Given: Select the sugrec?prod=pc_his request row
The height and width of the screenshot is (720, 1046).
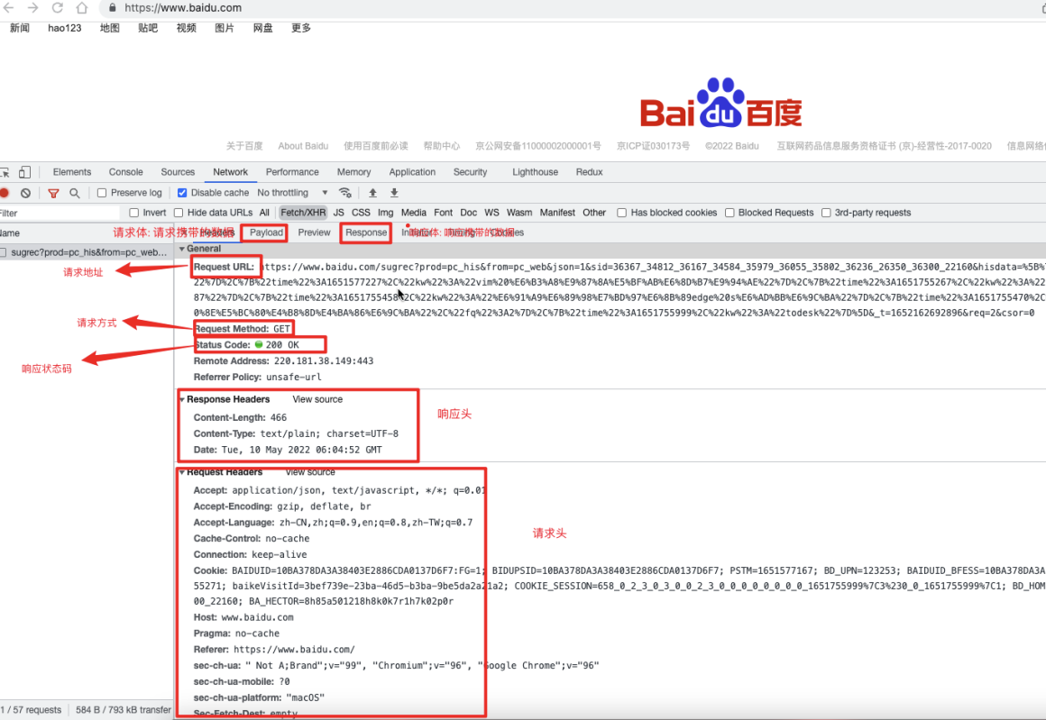Looking at the screenshot, I should [87, 252].
